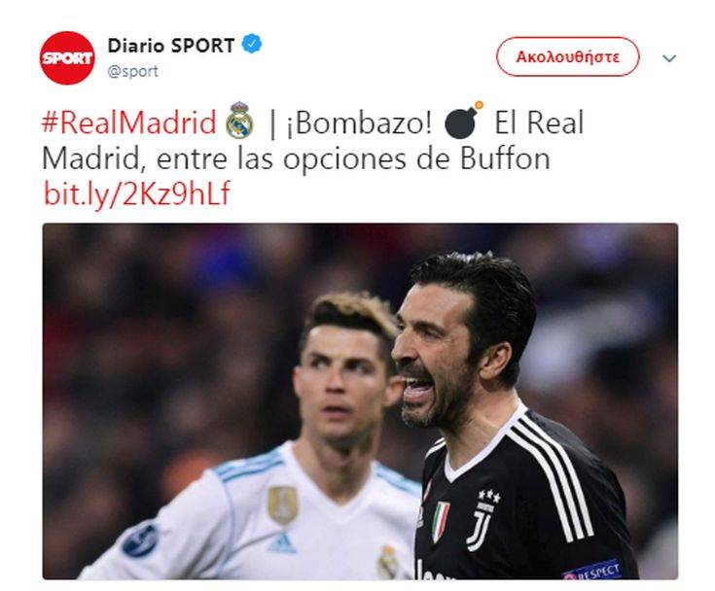The width and height of the screenshot is (715, 591).
Task: Open the @sport handle link
Action: pyautogui.click(x=132, y=72)
